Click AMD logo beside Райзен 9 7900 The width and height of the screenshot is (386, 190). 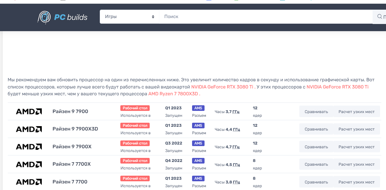click(x=29, y=112)
